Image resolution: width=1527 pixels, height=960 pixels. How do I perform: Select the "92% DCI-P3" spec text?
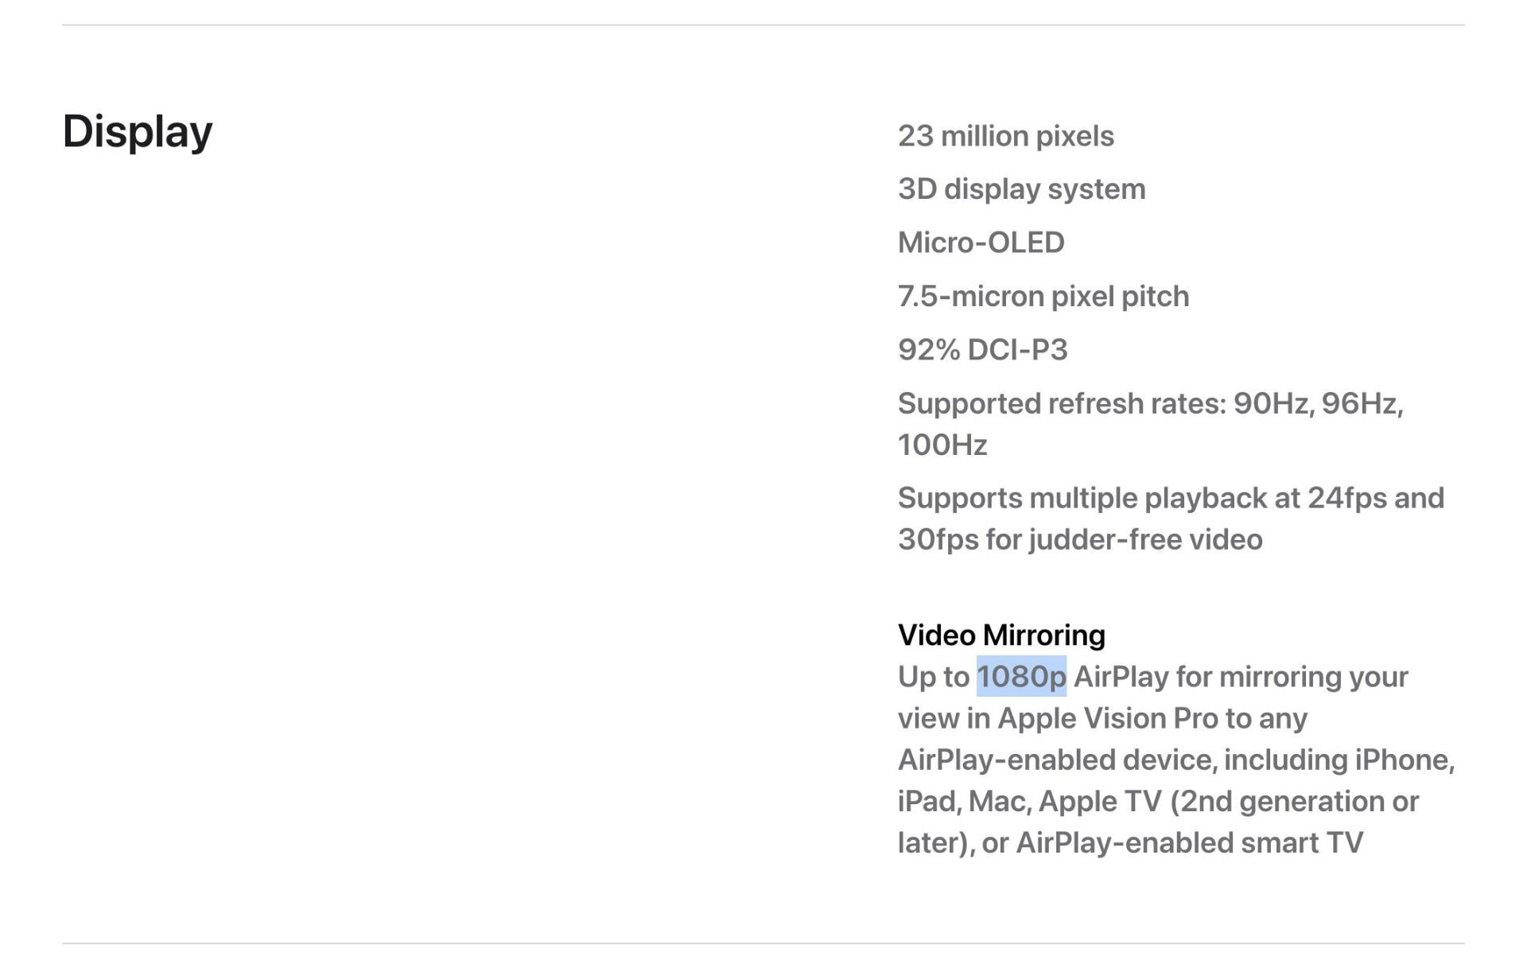pos(982,350)
